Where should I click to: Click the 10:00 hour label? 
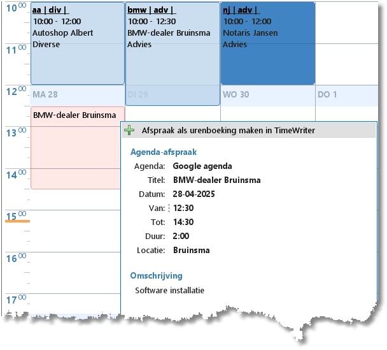[16, 8]
